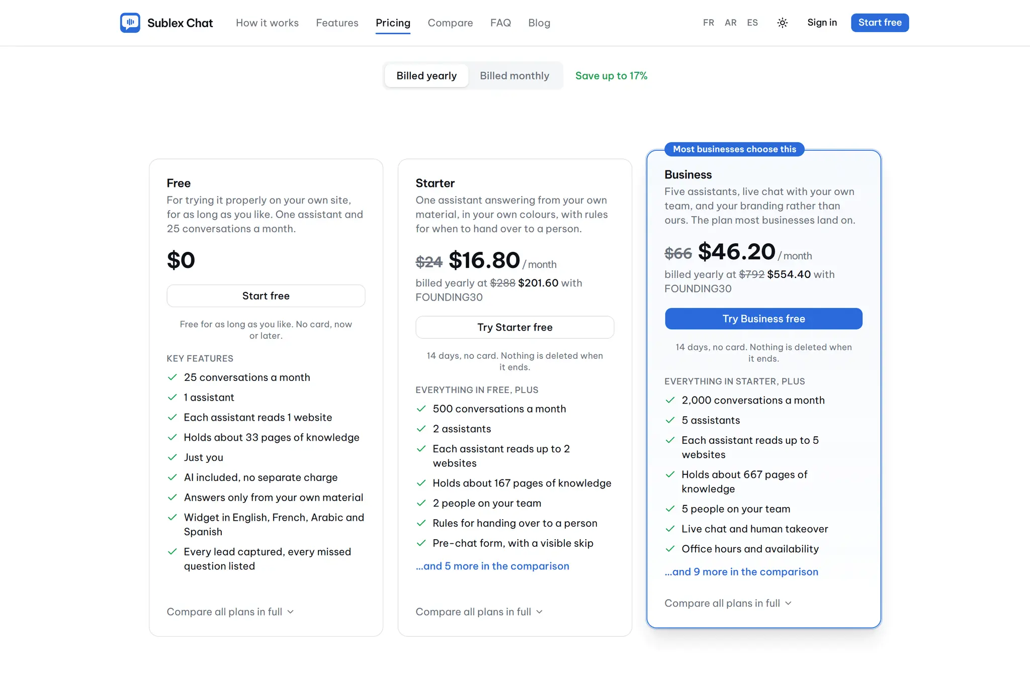Click the Try Business free button
Viewport: 1030px width, 686px height.
click(x=763, y=319)
